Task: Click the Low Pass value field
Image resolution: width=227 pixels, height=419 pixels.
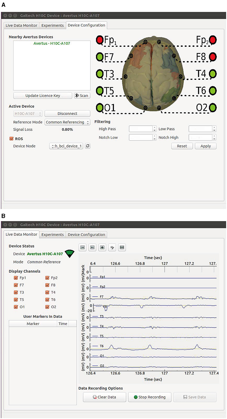Action: point(201,129)
